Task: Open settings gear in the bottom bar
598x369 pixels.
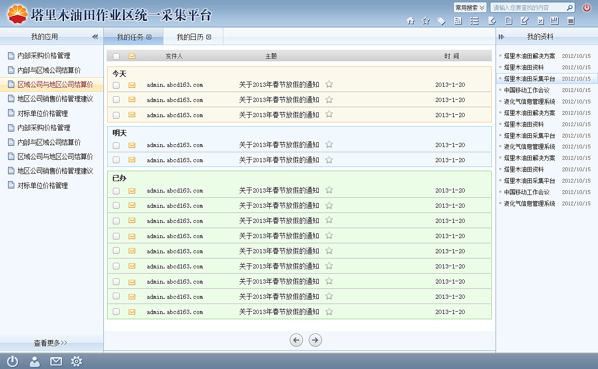Action: click(x=76, y=361)
